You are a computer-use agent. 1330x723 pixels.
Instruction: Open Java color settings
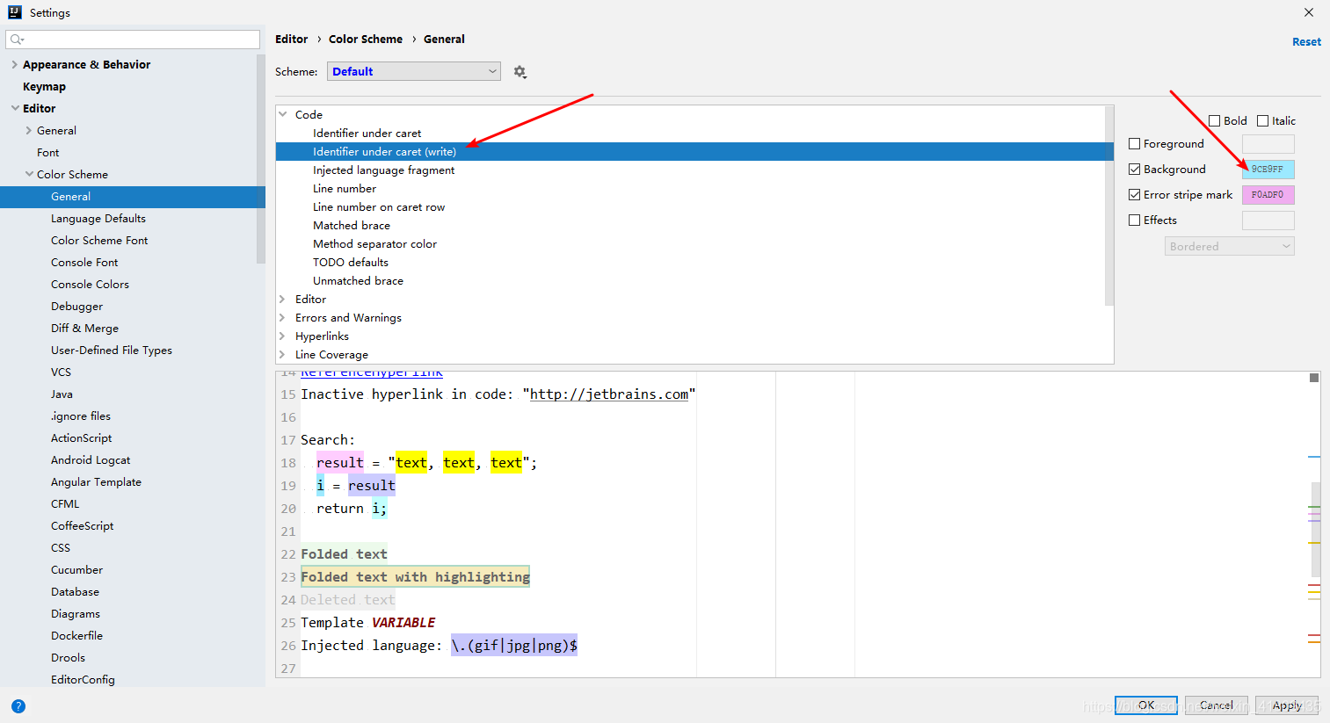[62, 394]
